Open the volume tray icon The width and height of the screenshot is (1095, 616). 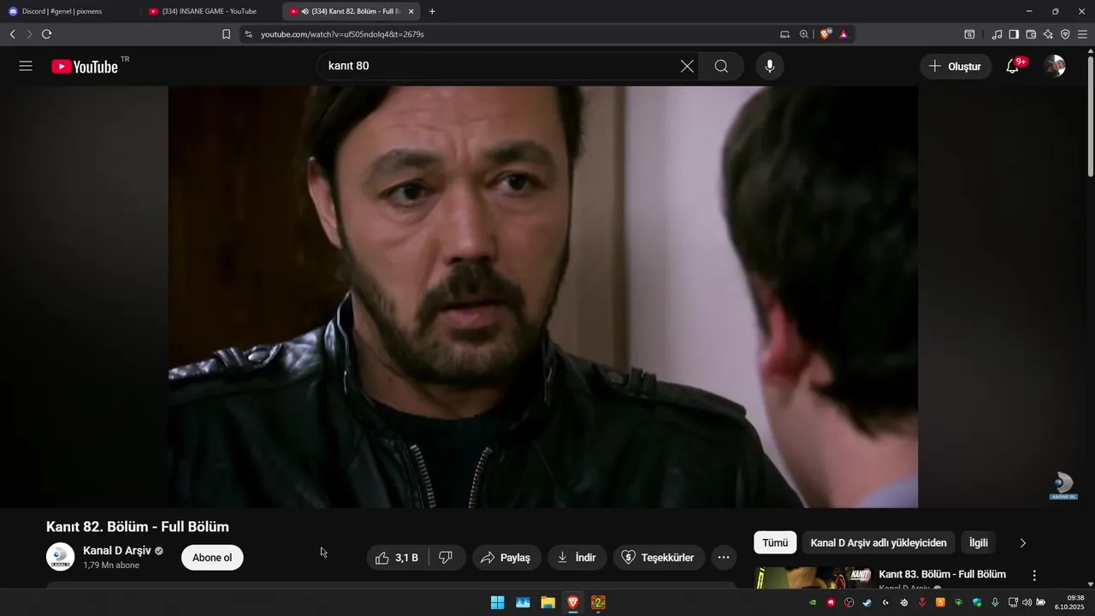(x=1027, y=602)
